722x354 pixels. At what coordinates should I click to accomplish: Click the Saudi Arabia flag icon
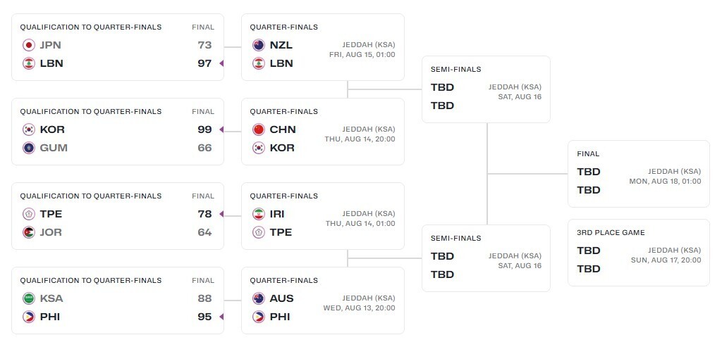pos(29,298)
